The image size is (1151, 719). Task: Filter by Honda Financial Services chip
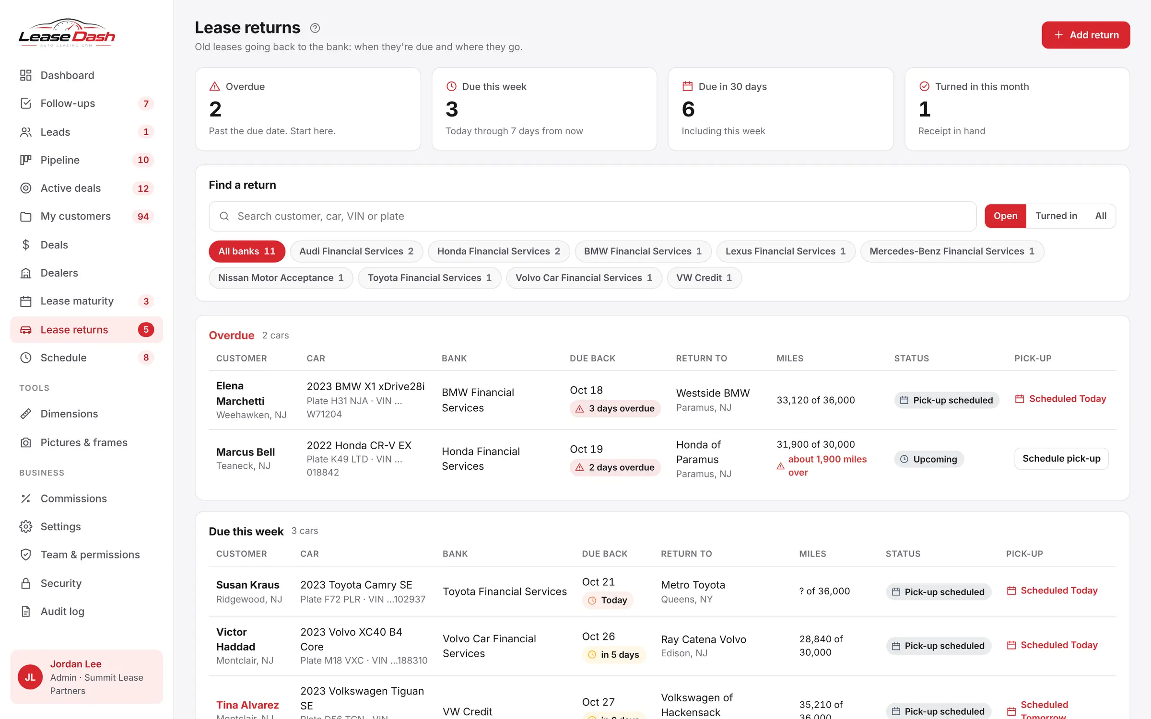[x=499, y=251]
